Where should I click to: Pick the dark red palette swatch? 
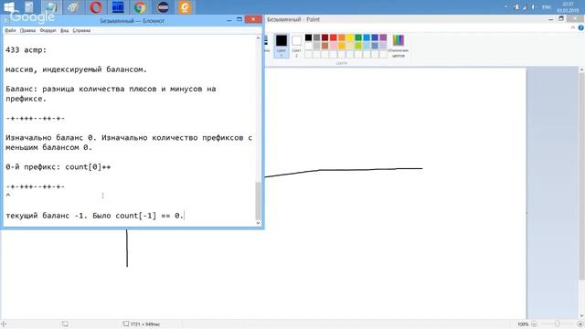point(325,37)
